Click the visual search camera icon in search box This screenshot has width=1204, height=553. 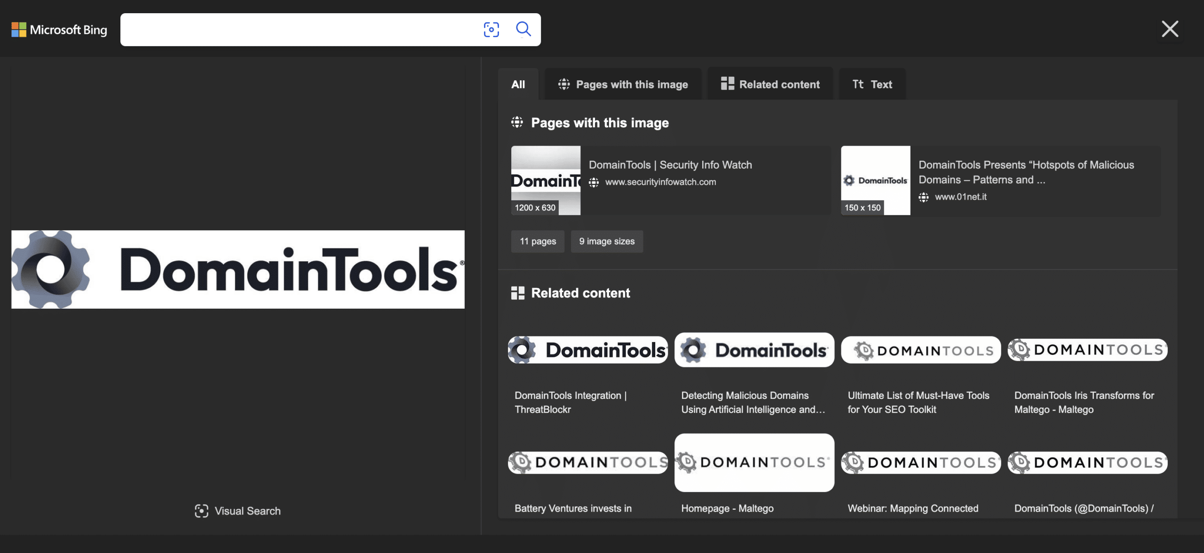(x=491, y=30)
